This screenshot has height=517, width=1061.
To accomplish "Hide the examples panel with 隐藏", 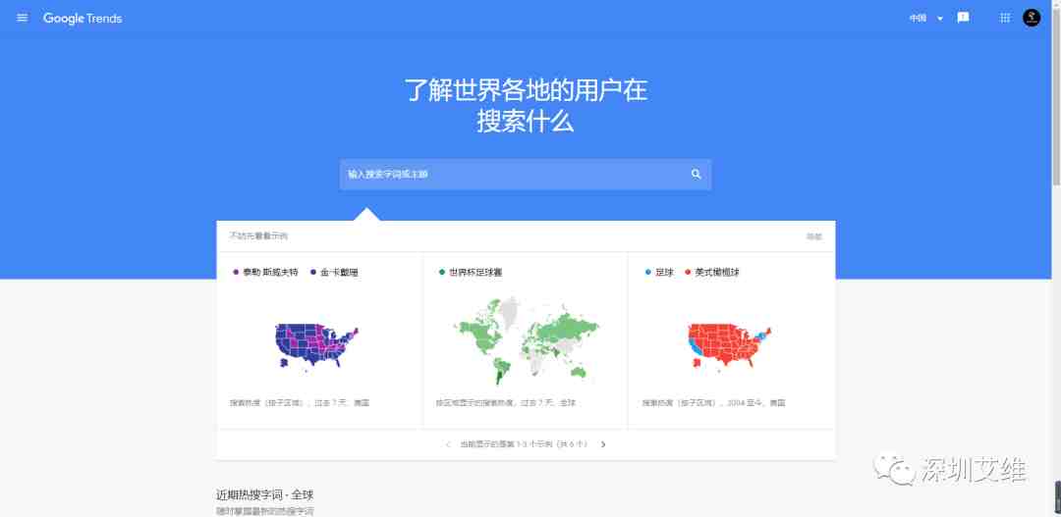I will [813, 236].
